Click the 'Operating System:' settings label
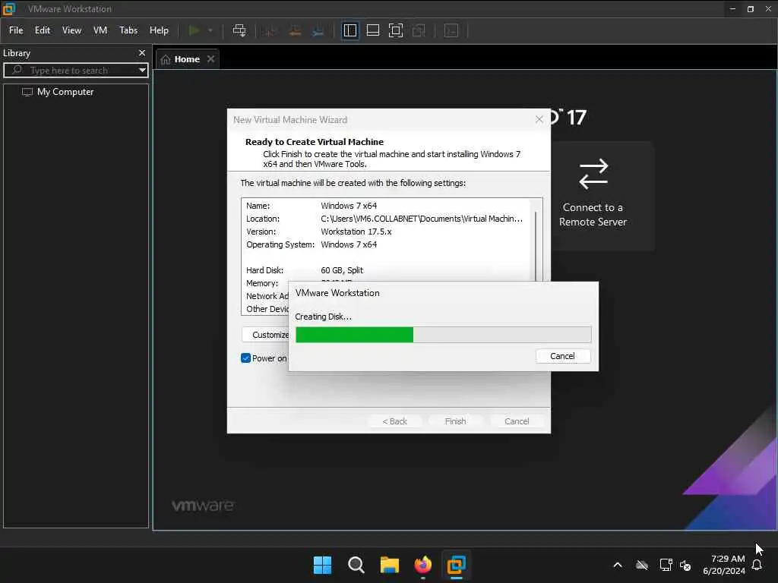This screenshot has width=778, height=583. [x=280, y=244]
